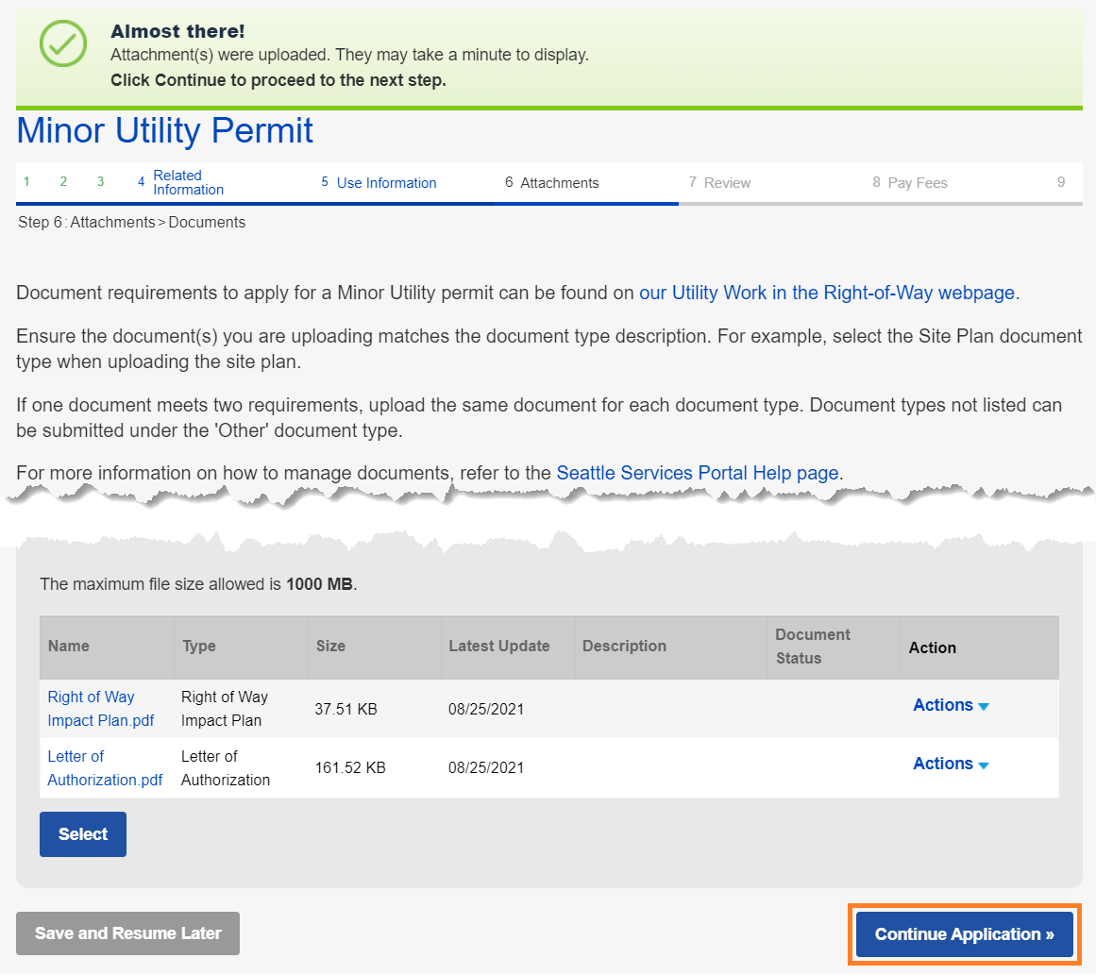
Task: Jump to step 5 Use Information
Action: [385, 183]
